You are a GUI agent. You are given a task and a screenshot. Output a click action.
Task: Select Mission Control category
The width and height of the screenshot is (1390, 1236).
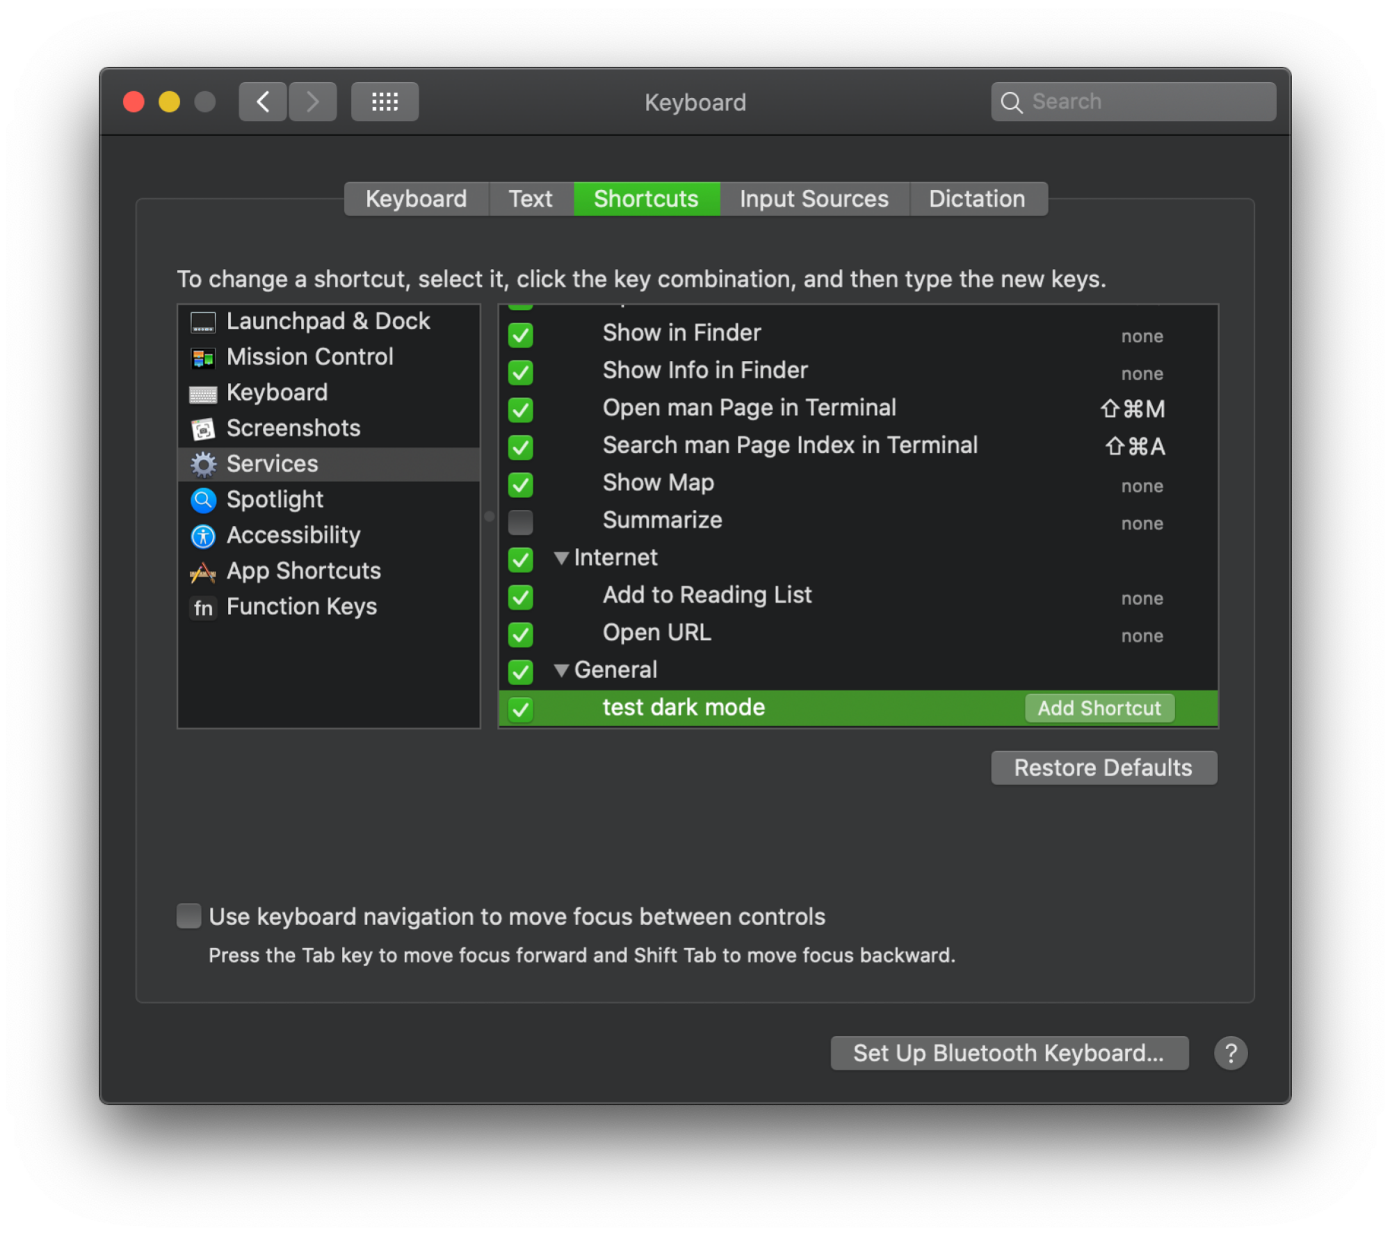point(329,357)
